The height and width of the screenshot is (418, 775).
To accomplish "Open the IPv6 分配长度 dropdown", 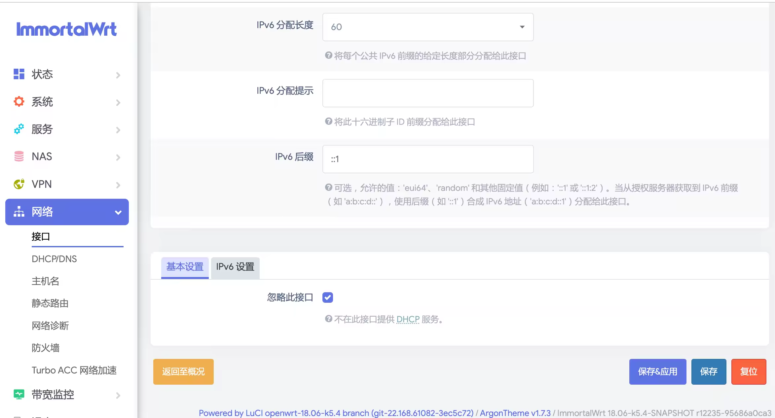I will tap(428, 27).
